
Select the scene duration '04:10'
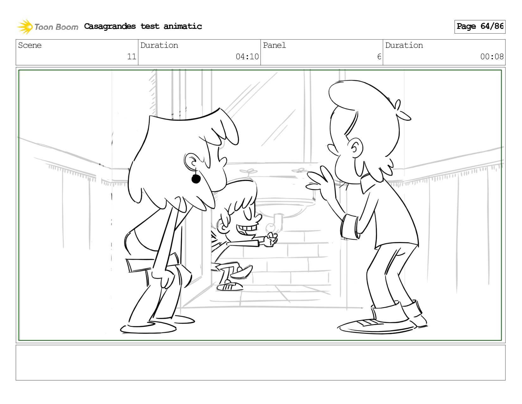click(x=247, y=57)
